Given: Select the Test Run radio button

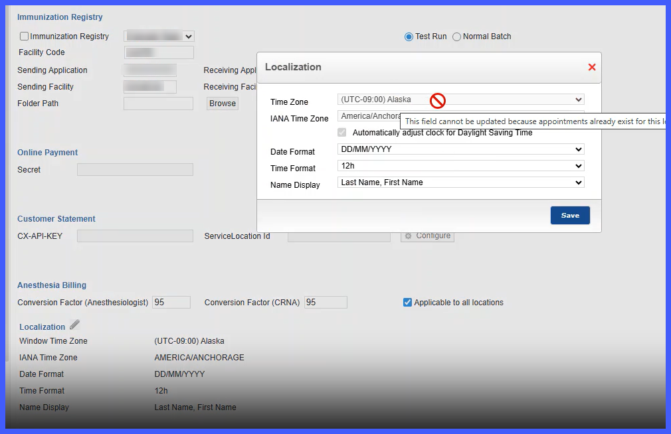Looking at the screenshot, I should [409, 36].
